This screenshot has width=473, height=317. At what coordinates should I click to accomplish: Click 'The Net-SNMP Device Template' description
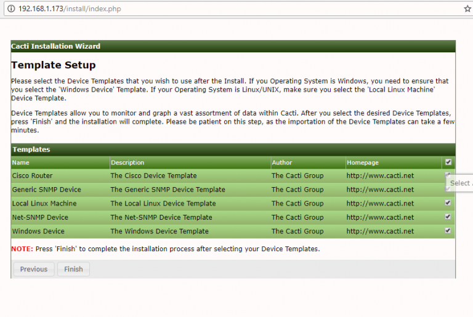(x=161, y=217)
